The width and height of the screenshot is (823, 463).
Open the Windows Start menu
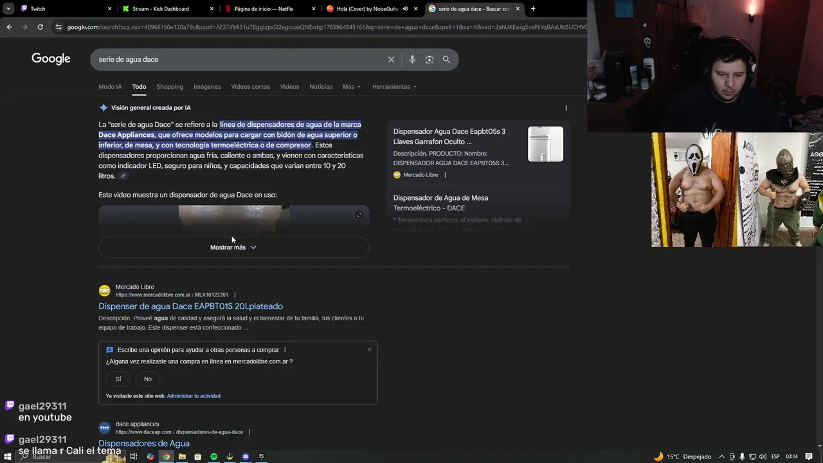click(8, 457)
